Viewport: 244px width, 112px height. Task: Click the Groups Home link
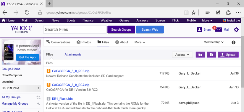[x=11, y=69]
